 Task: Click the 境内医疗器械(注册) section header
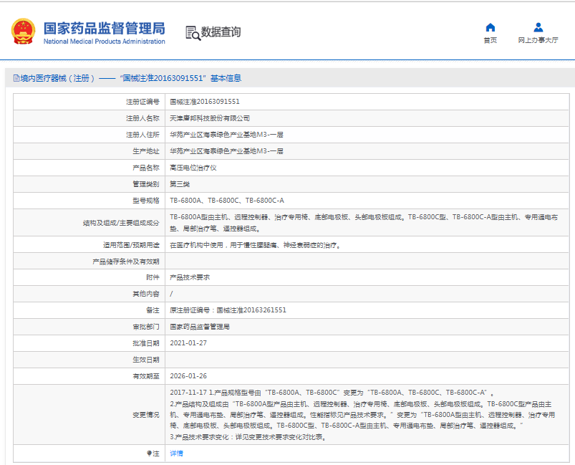click(x=57, y=78)
